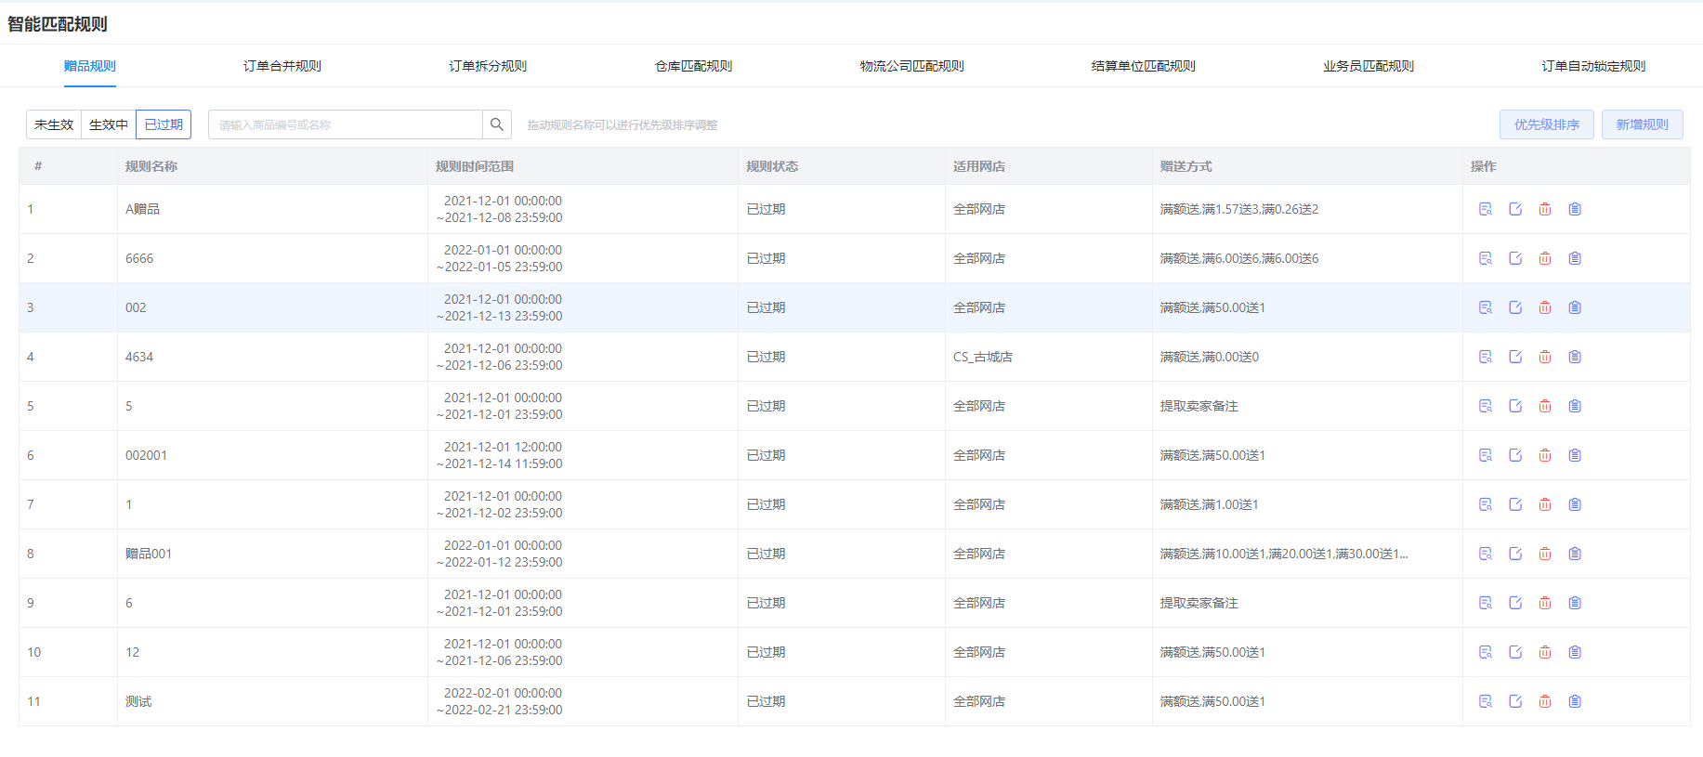Switch to 赠品规则 tab
The image size is (1703, 757).
coord(90,66)
